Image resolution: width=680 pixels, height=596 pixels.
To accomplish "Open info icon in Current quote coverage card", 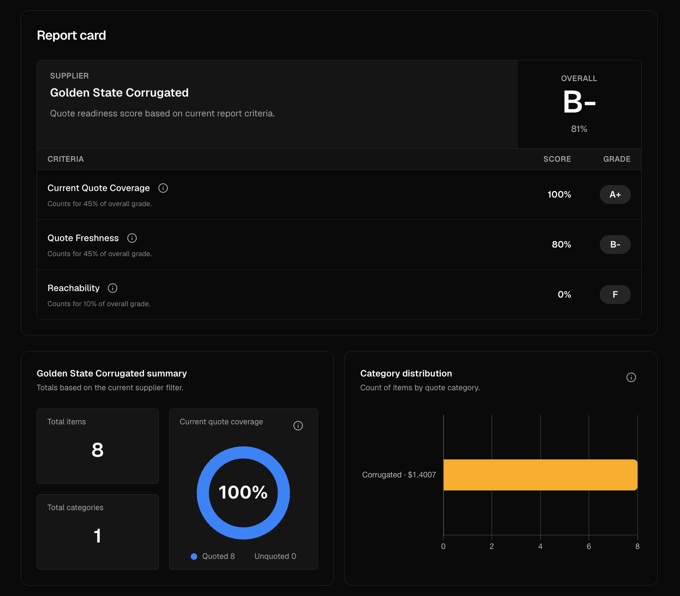I will pyautogui.click(x=298, y=426).
